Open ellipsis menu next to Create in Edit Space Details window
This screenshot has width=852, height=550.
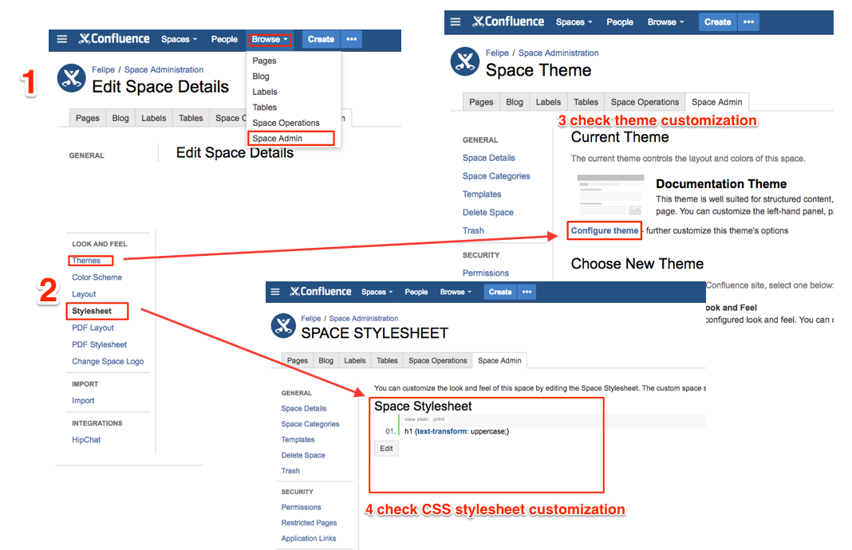[352, 39]
